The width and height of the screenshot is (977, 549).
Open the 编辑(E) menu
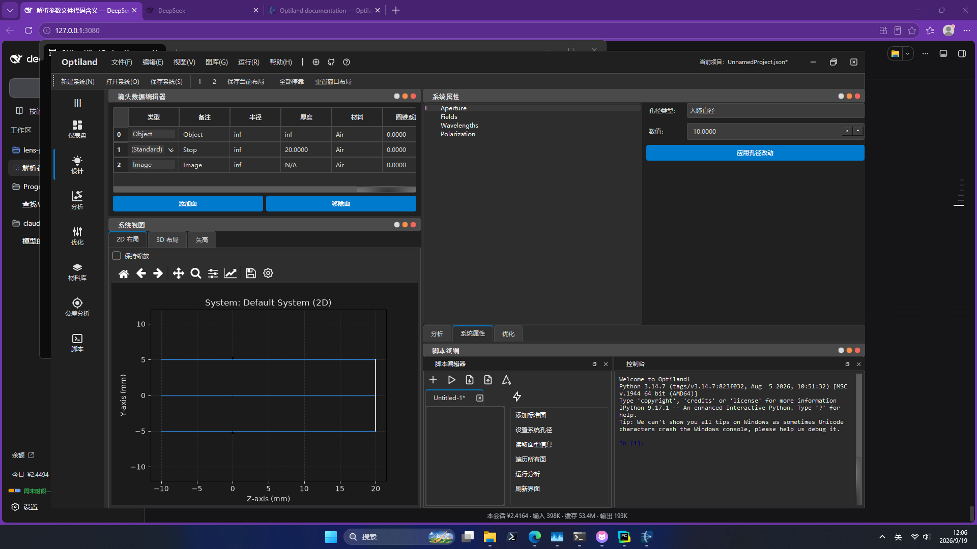pos(153,62)
